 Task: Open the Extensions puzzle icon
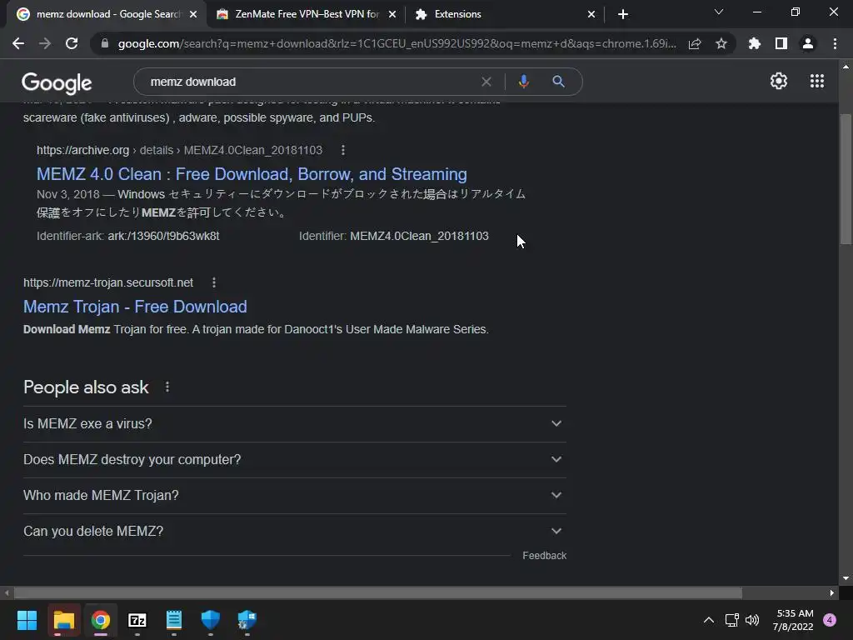pos(754,43)
